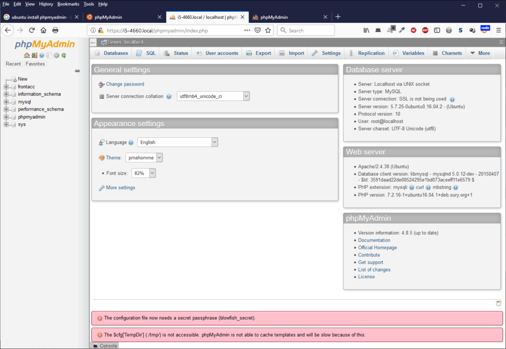Click the mysqli extension help icon
506x349 pixels.
tap(412, 188)
